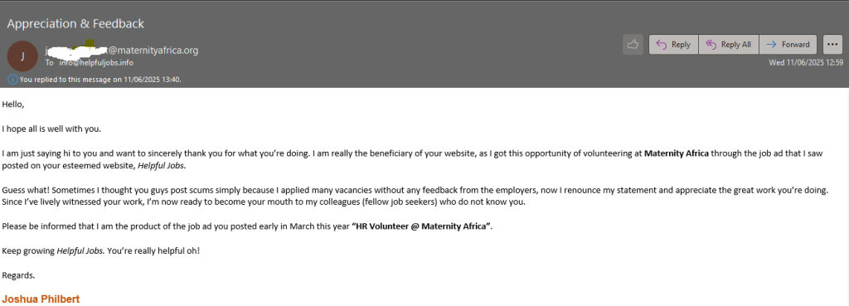
Task: Open the three-dots more actions menu
Action: [x=832, y=45]
